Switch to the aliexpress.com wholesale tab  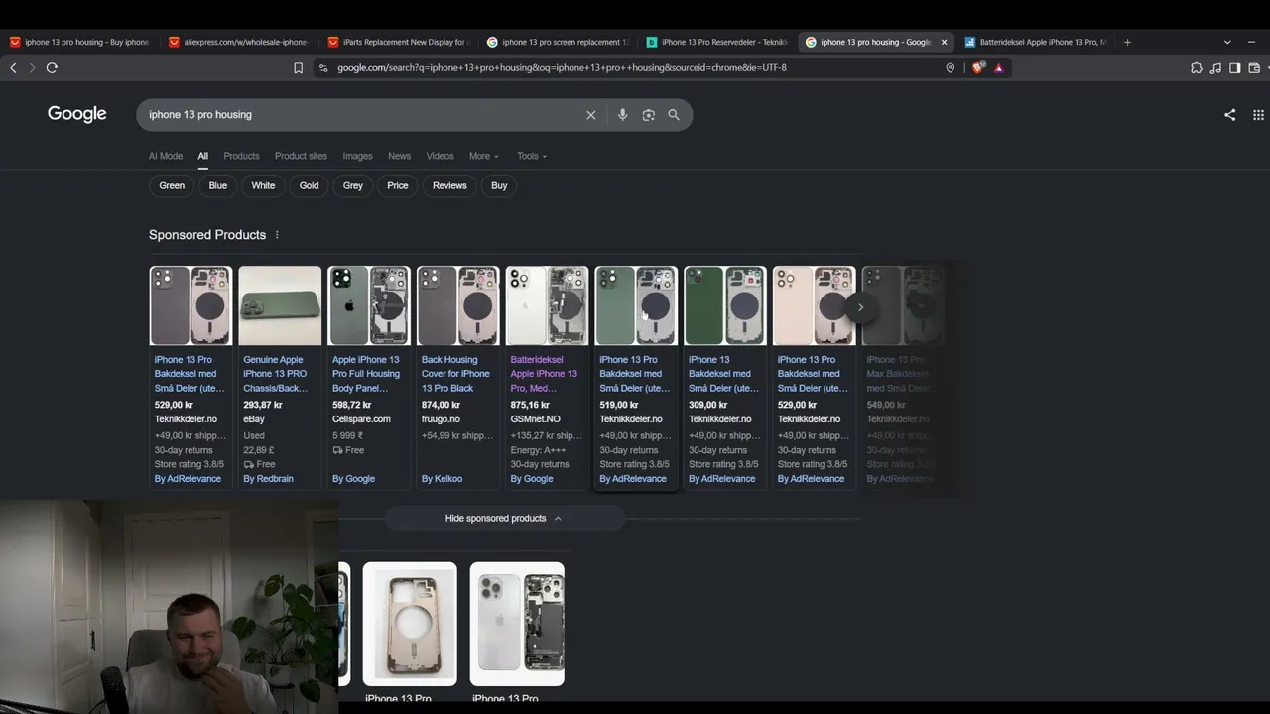coord(238,42)
